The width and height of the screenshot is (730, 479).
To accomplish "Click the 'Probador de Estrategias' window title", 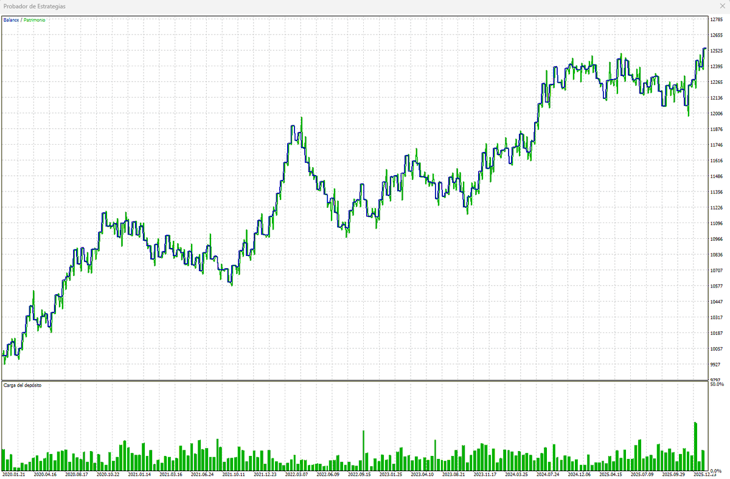I will [x=34, y=6].
